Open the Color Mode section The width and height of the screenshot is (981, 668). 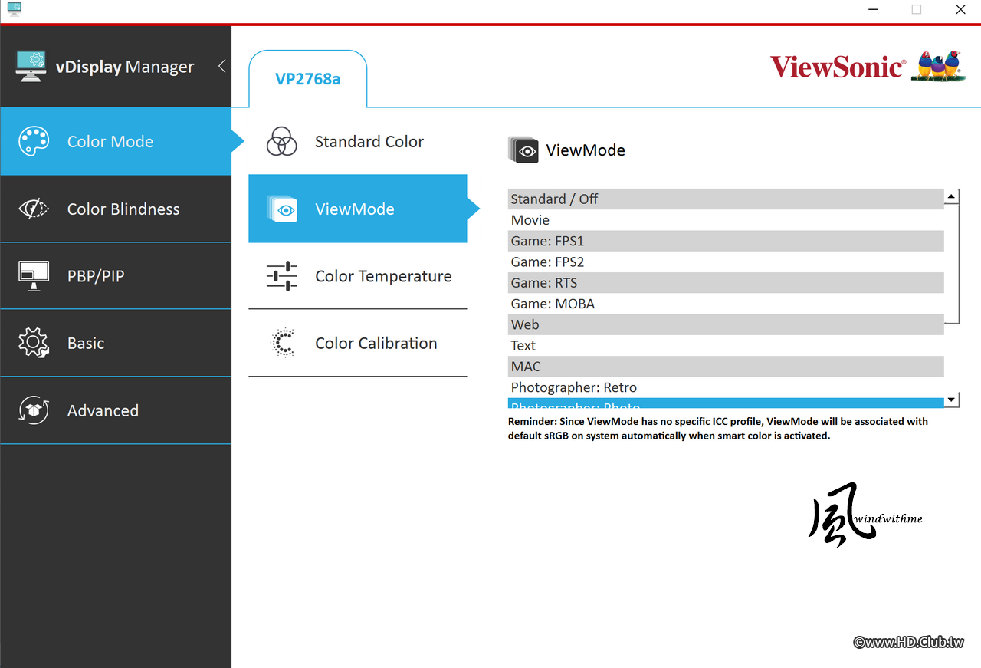(x=116, y=141)
